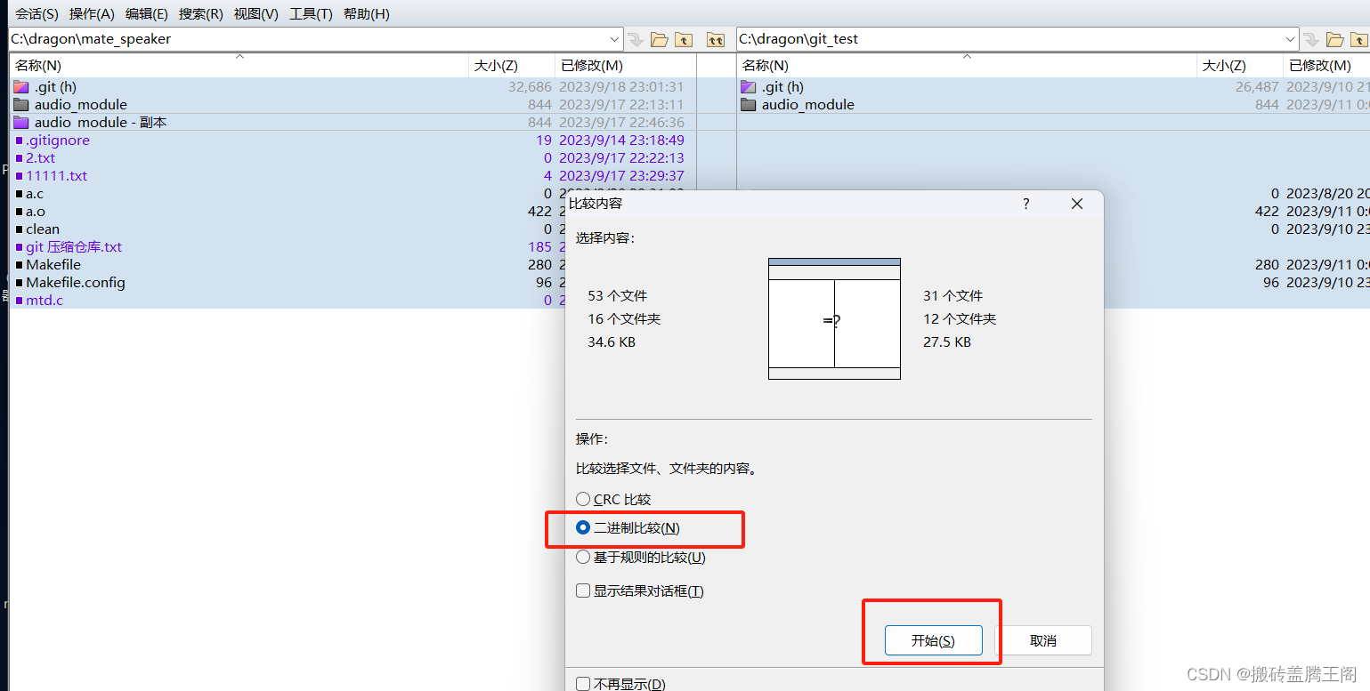The height and width of the screenshot is (691, 1370).
Task: Sort right pane by 名称(N) column header
Action: point(967,65)
